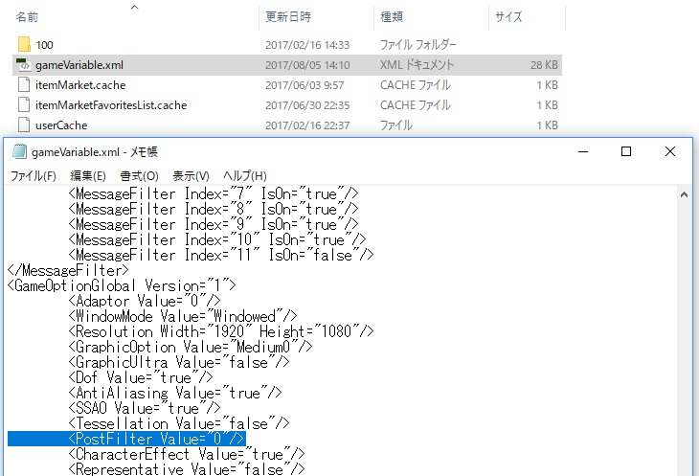Image resolution: width=699 pixels, height=476 pixels.
Task: Select file name itemMarket.cache
Action: pos(80,85)
